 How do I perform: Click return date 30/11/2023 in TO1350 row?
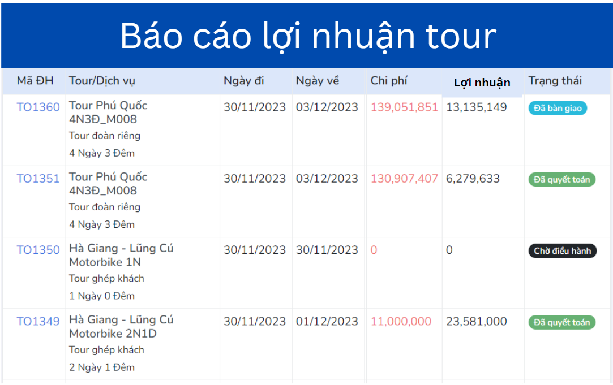click(327, 250)
